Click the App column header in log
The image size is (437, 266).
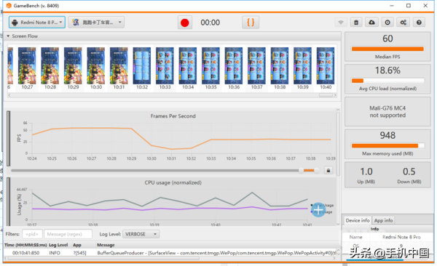tap(77, 245)
